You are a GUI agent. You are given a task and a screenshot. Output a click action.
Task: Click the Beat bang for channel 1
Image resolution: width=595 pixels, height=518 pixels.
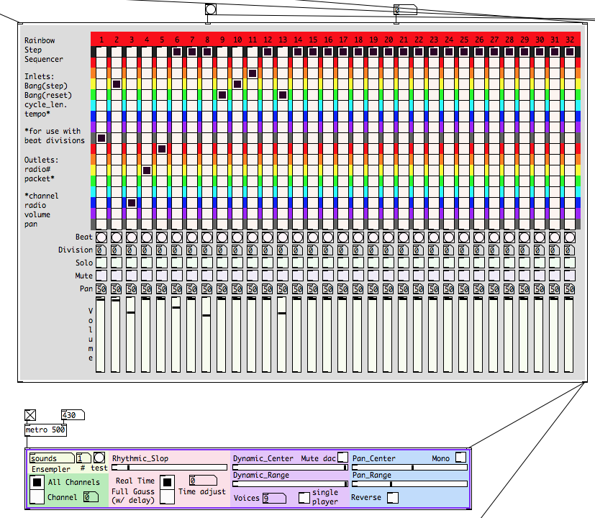coord(101,237)
